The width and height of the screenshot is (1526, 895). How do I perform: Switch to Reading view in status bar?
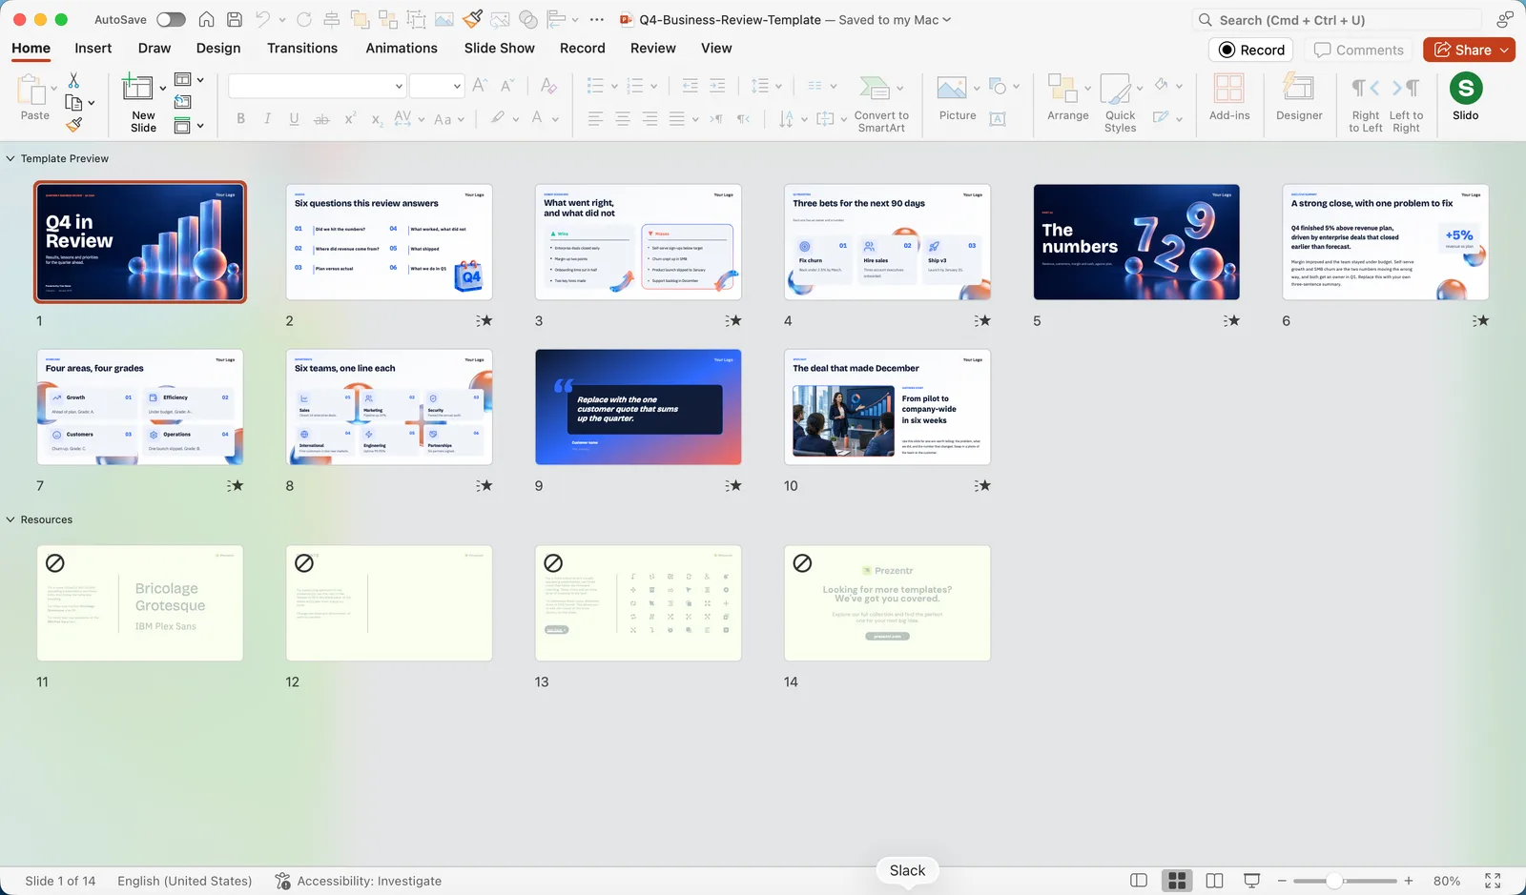point(1214,881)
